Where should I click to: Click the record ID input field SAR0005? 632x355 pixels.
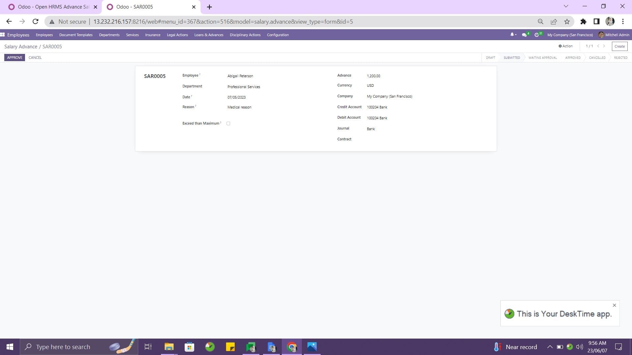point(154,76)
